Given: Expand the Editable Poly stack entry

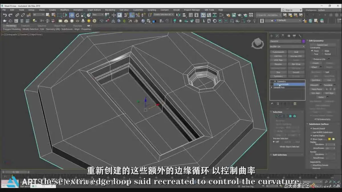Looking at the screenshot, I should pyautogui.click(x=272, y=87).
